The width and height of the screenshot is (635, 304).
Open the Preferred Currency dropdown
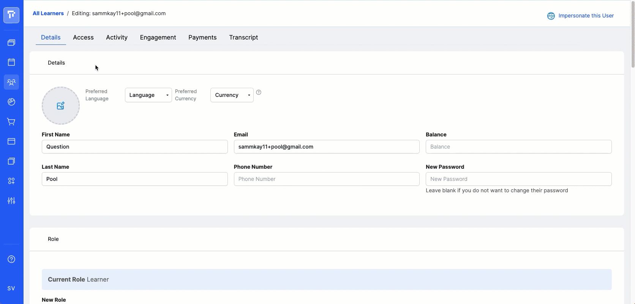coord(232,95)
